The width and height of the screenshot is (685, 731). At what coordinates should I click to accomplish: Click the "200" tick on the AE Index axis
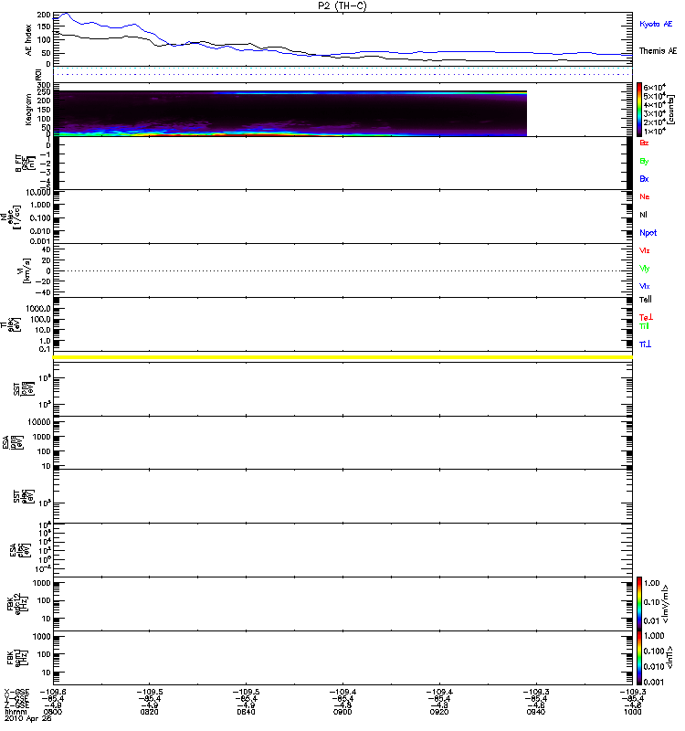(x=44, y=15)
